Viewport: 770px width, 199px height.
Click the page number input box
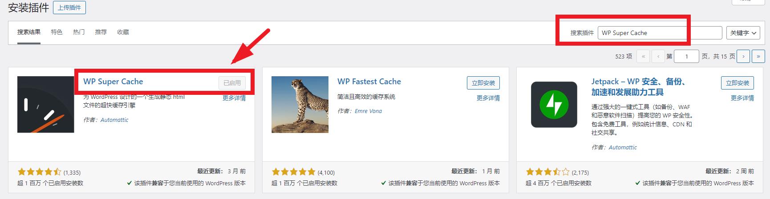click(686, 56)
